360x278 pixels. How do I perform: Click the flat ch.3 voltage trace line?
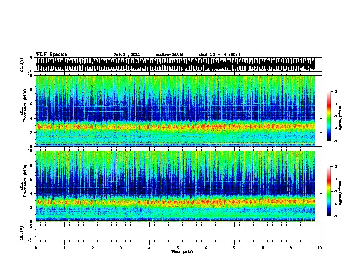click(x=175, y=233)
